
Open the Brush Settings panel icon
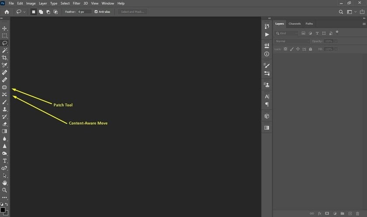[267, 73]
